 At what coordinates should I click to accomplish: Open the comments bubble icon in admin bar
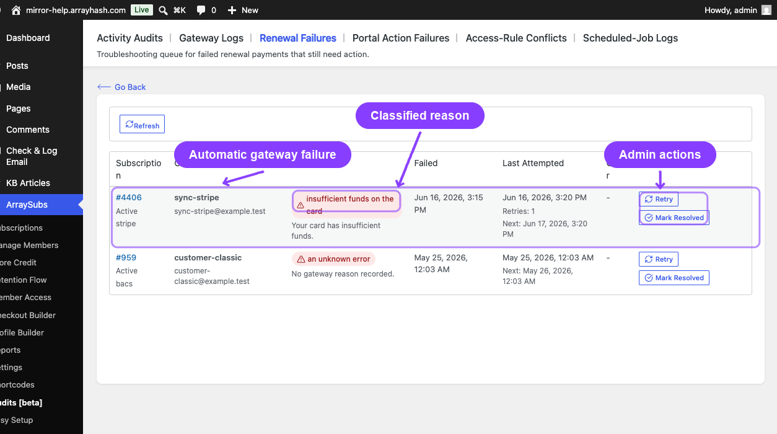pos(201,10)
